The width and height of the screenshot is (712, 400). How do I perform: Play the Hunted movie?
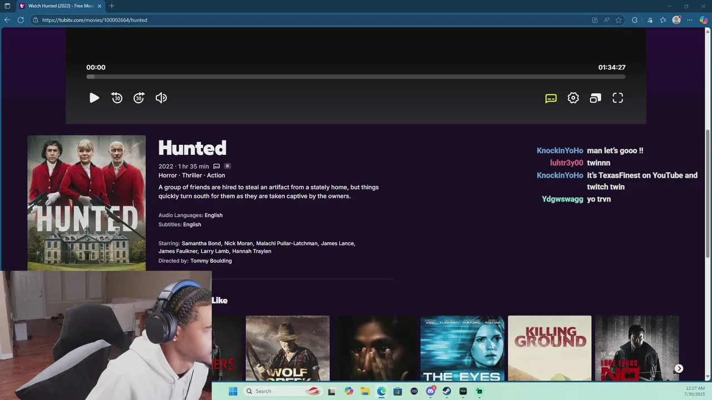[94, 98]
